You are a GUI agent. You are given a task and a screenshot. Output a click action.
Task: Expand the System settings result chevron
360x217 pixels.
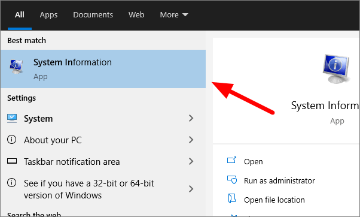pyautogui.click(x=191, y=118)
